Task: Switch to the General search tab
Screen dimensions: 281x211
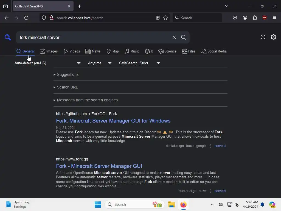Action: click(x=25, y=51)
